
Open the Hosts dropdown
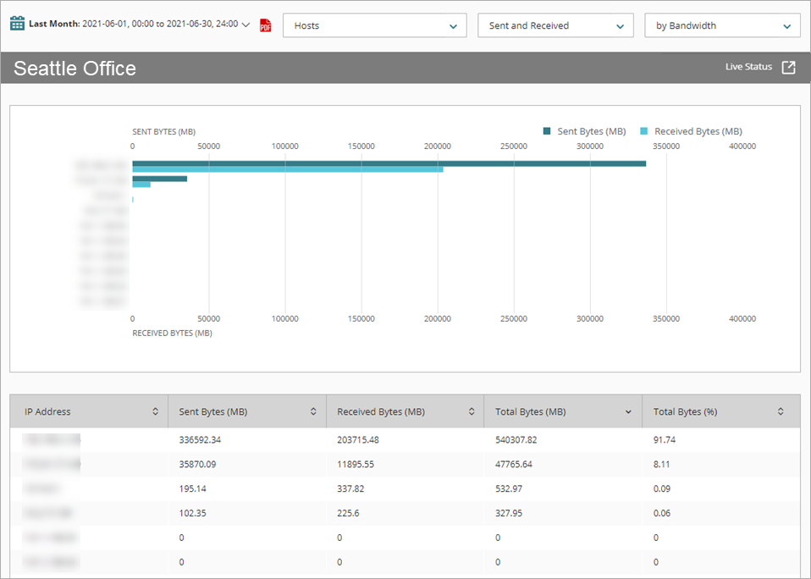tap(375, 25)
